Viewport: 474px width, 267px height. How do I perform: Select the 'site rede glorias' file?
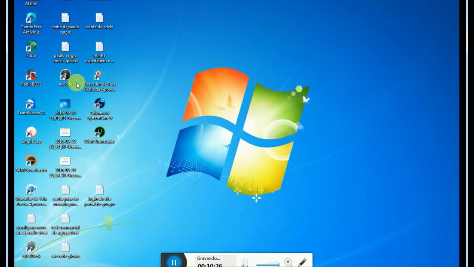65,250
